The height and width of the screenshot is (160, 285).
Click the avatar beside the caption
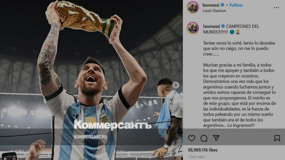coord(193,28)
